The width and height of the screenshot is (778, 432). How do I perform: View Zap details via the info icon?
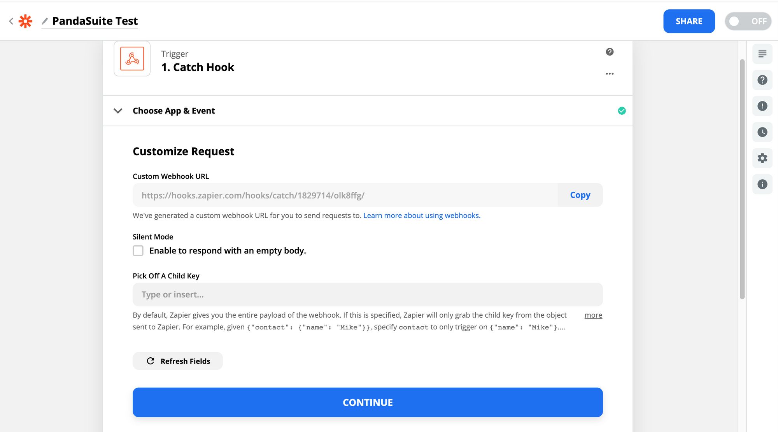(x=762, y=184)
